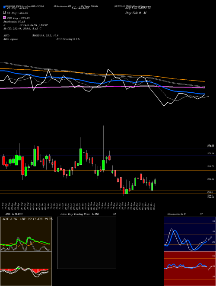Open the red RSI chart panel
The height and width of the screenshot is (286, 216).
pos(190,269)
